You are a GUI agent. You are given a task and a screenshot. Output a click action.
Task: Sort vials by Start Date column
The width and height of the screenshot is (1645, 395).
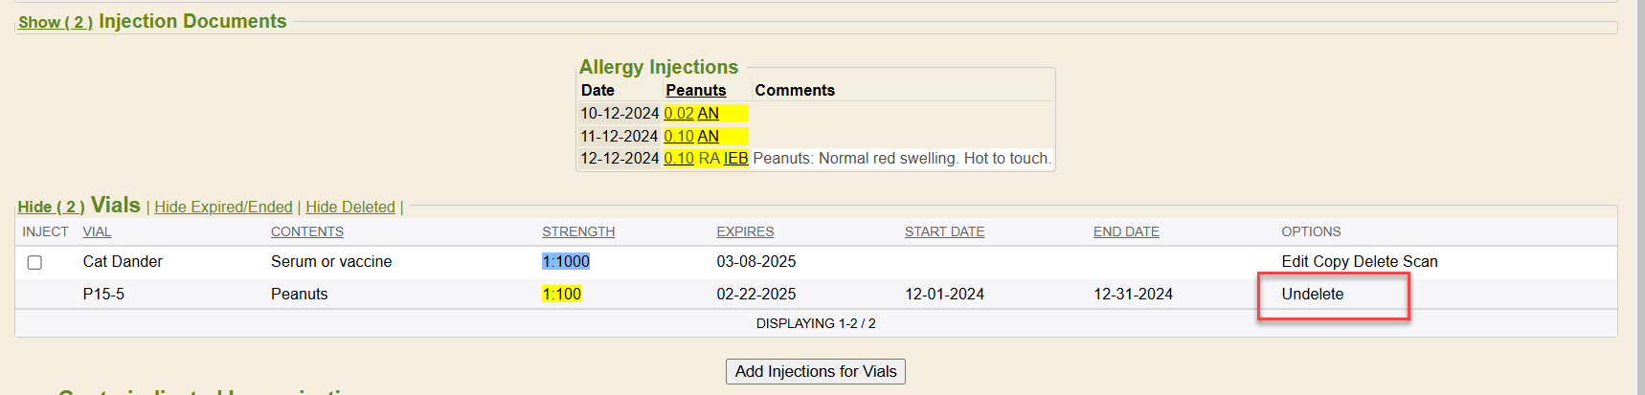click(x=944, y=231)
